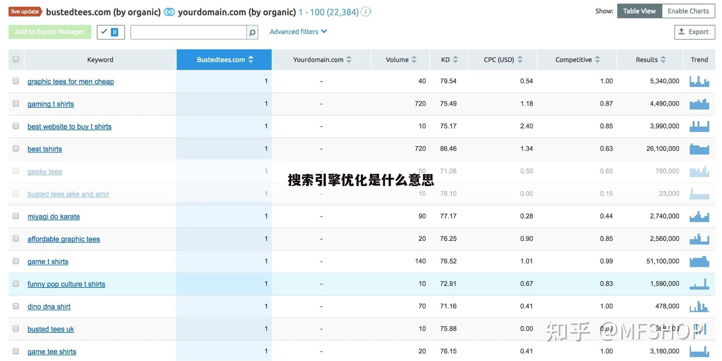
Task: Sort by the KD column arrows
Action: pyautogui.click(x=456, y=60)
